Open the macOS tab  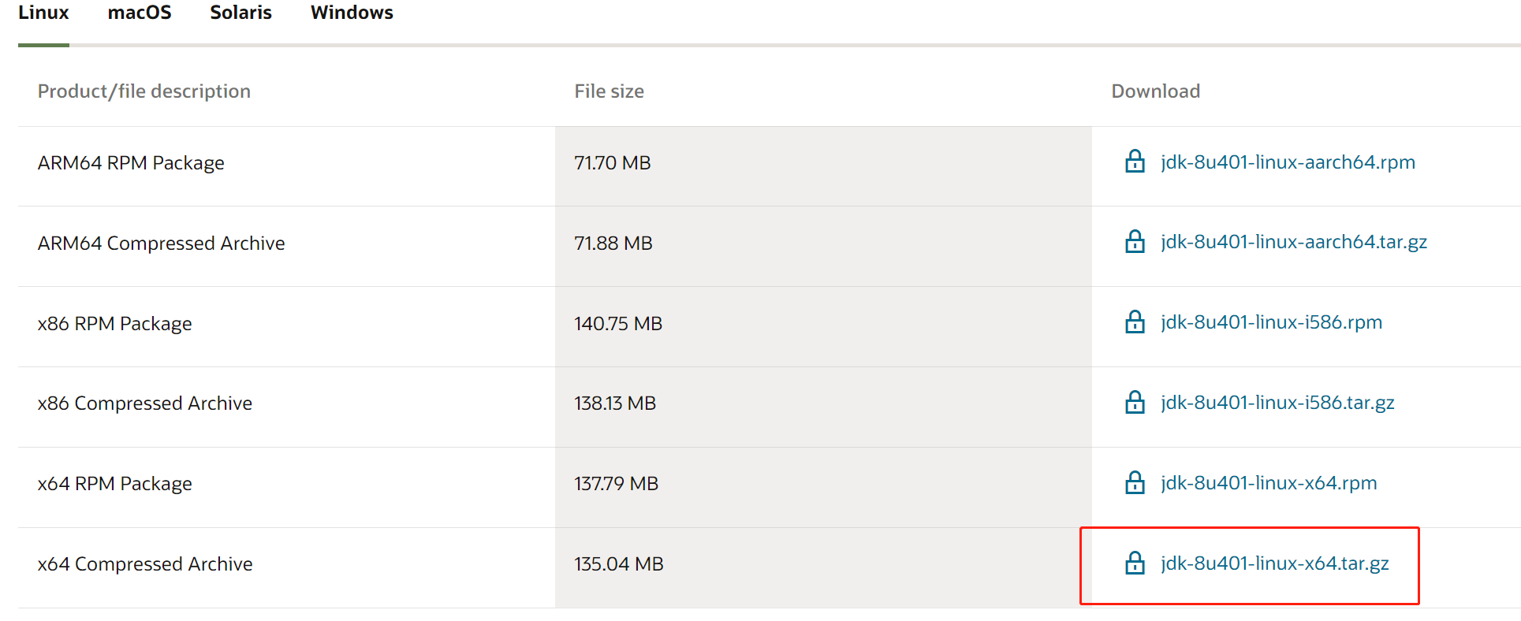click(x=140, y=13)
